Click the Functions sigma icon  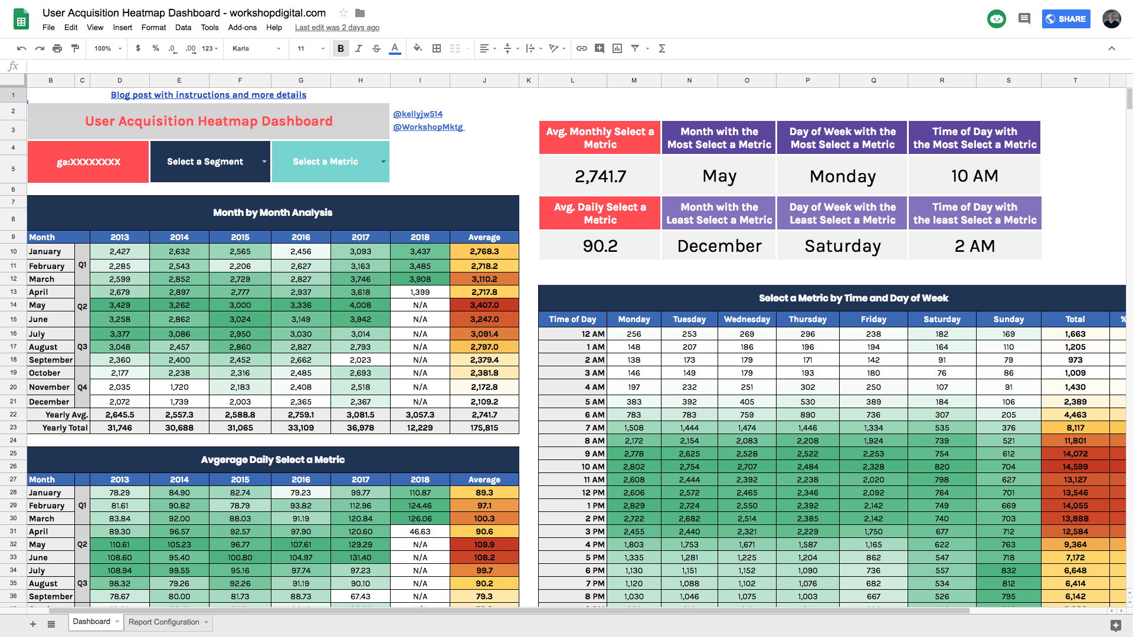[x=662, y=48]
